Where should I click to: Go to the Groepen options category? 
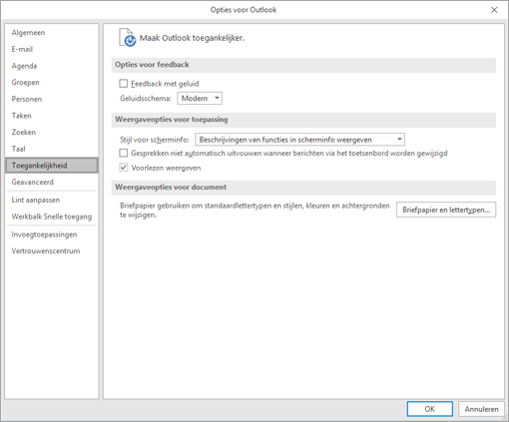pyautogui.click(x=52, y=83)
